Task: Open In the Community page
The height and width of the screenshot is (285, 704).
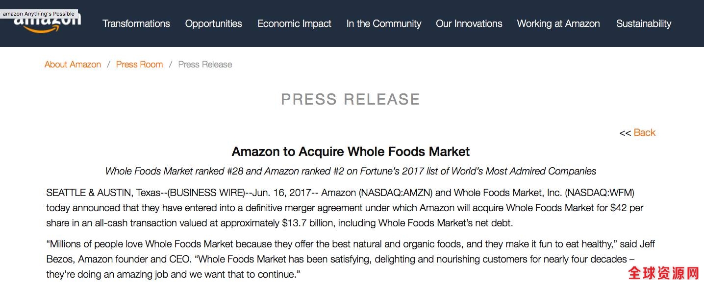Action: pos(384,23)
